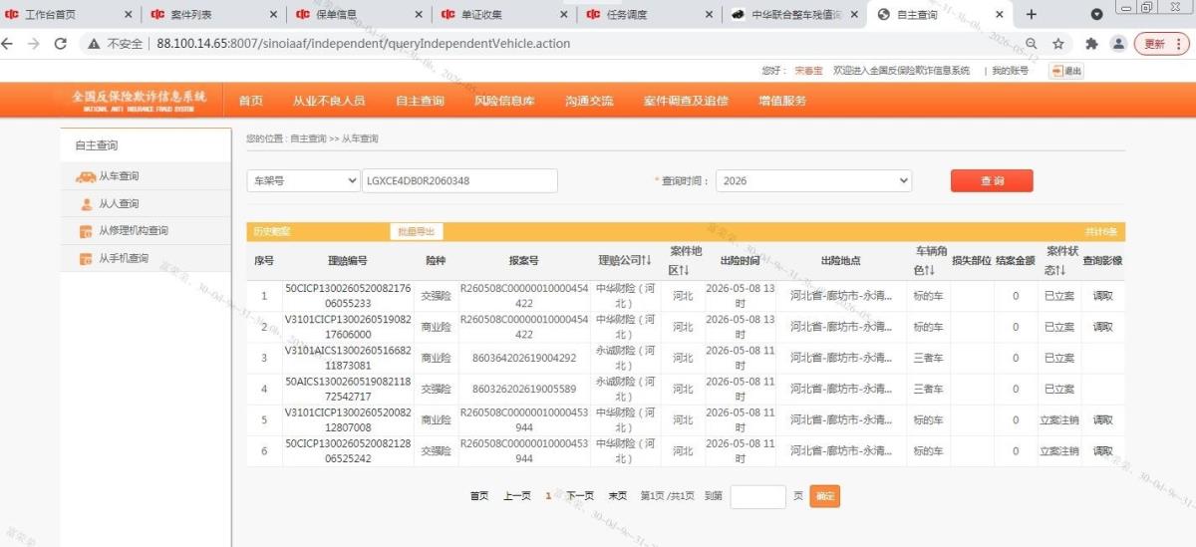Click the page number jump input box
1196x547 pixels.
[758, 496]
